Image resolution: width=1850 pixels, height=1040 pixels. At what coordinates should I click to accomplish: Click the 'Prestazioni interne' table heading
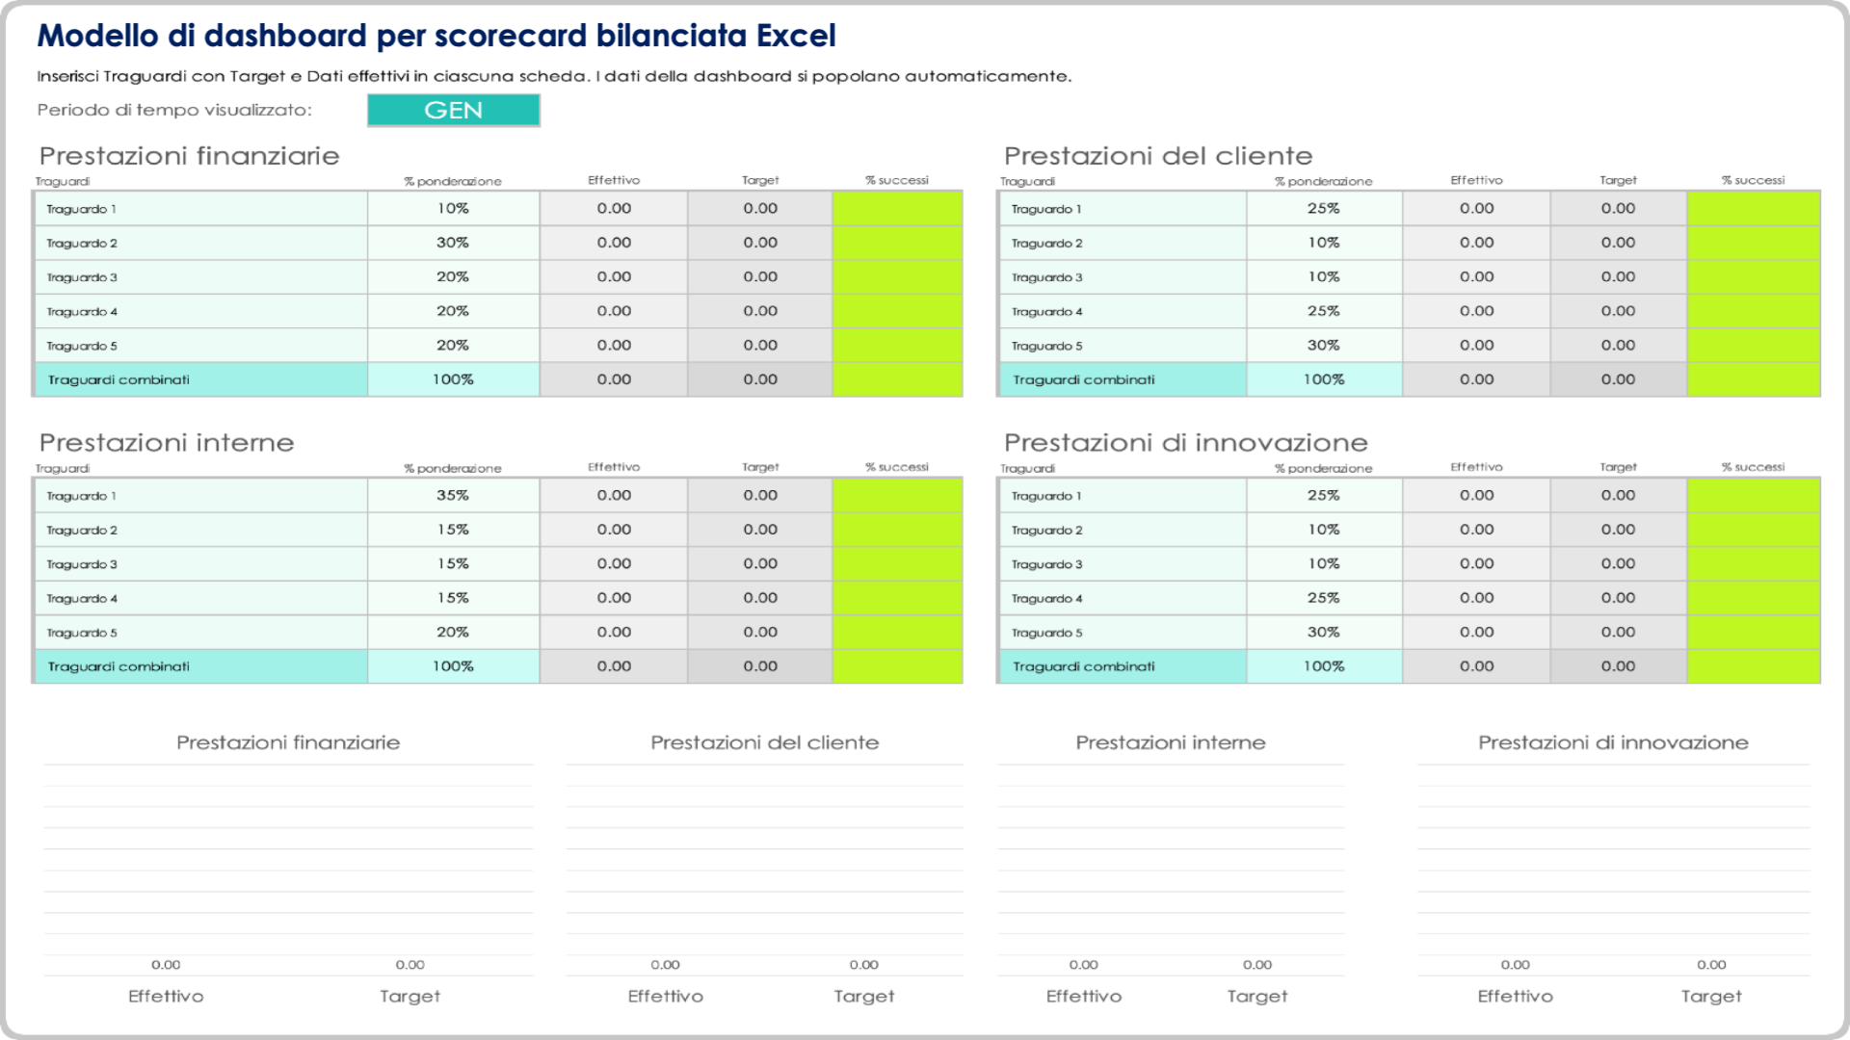click(166, 443)
